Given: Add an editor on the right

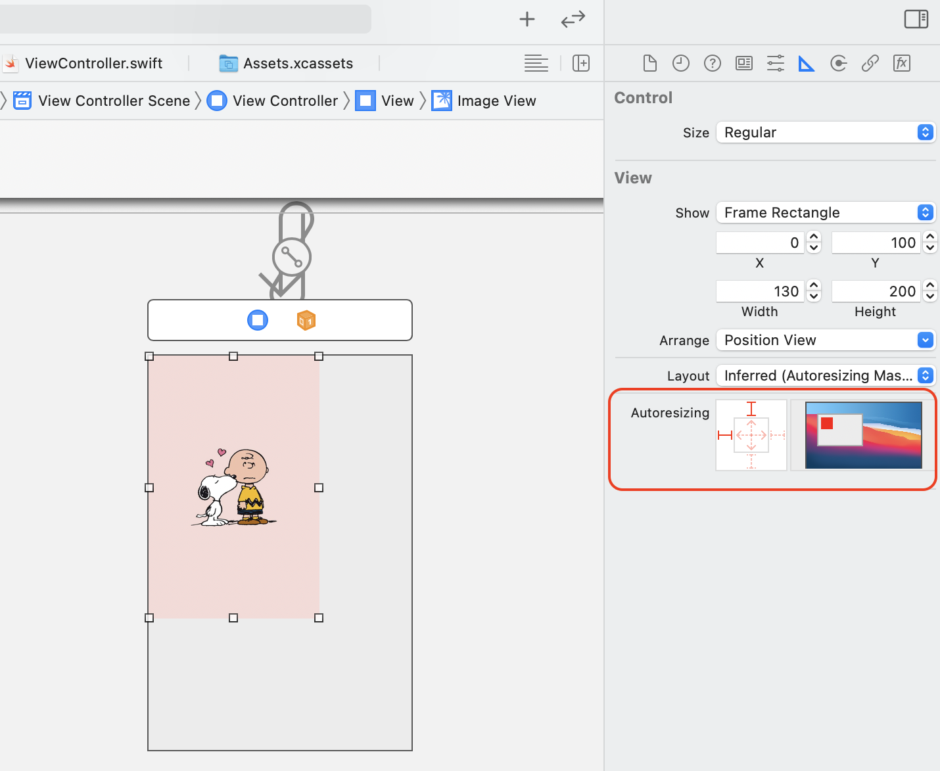Looking at the screenshot, I should click(x=581, y=63).
